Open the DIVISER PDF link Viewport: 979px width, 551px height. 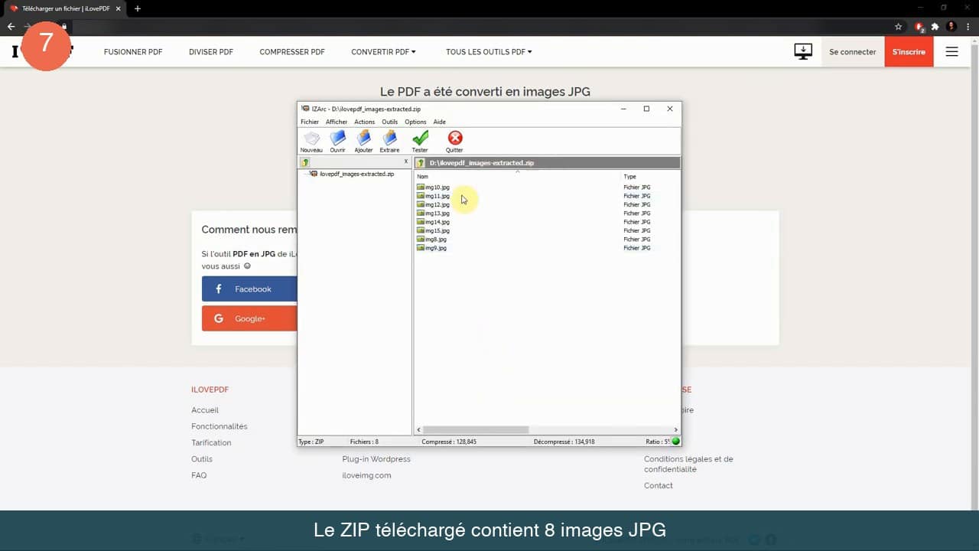(x=211, y=52)
